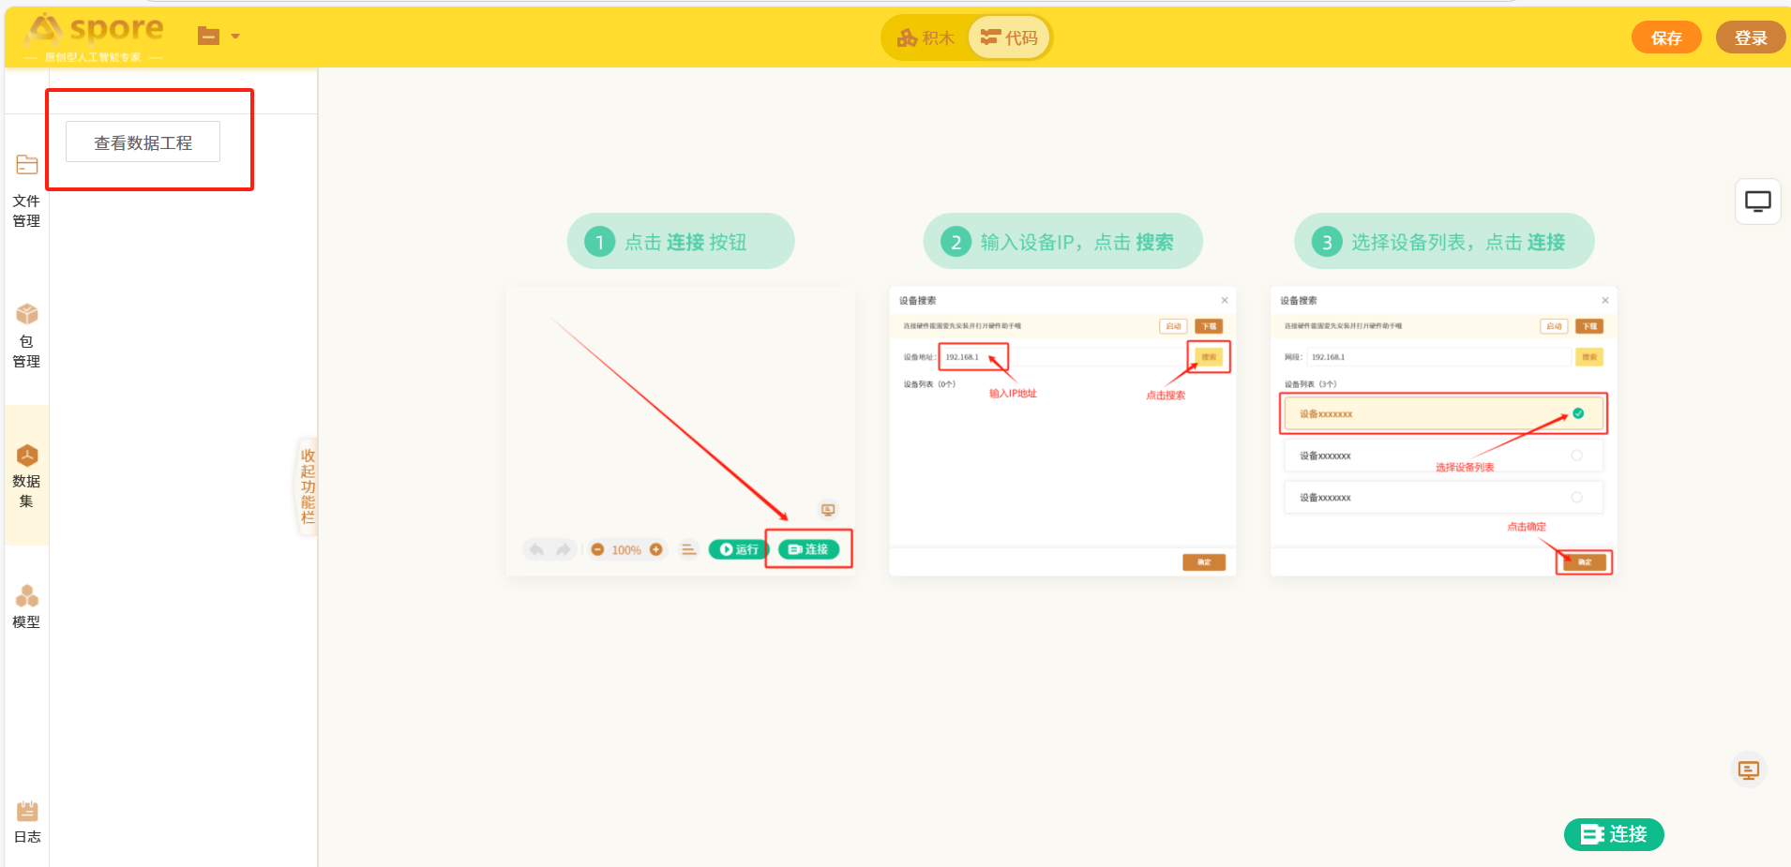Click the spore logo
Screen dimensions: 1791x867
tap(94, 36)
